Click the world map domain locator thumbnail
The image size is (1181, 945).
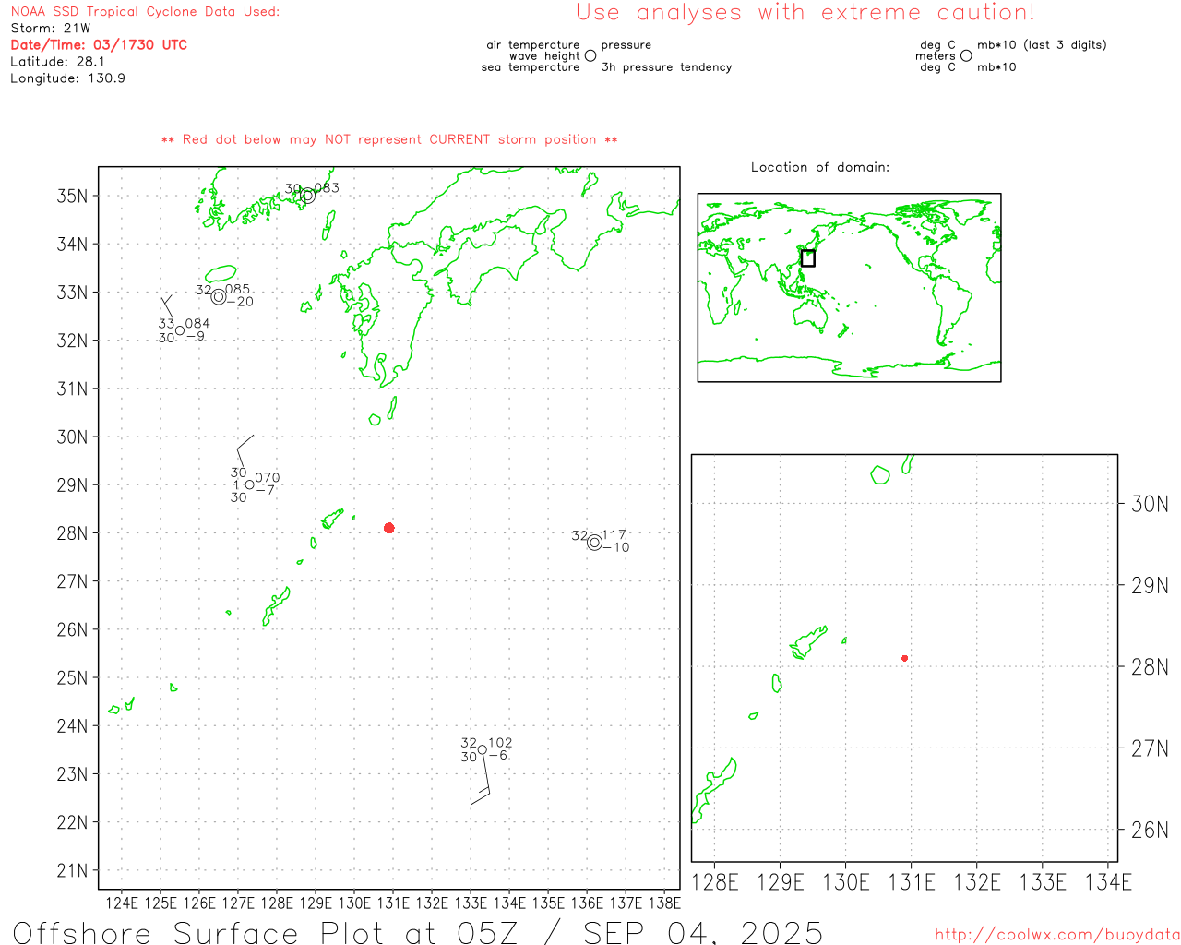pos(849,288)
